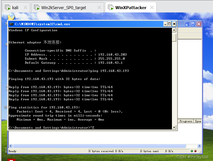Screen dimensions: 213x161
Task: Click the cmd scrollbar up arrow
Action: pyautogui.click(x=174, y=30)
